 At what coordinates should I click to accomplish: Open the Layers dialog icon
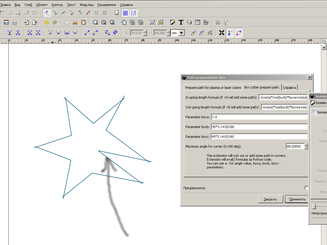(189, 22)
